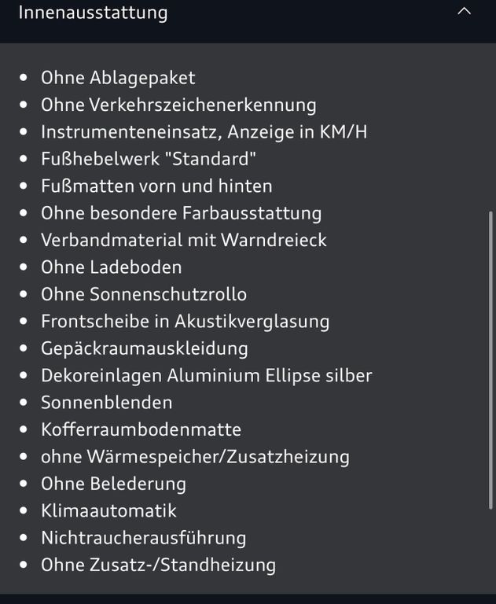Select 'ohne Wärmespeicher/Zusatzheizung' item

[x=195, y=457]
